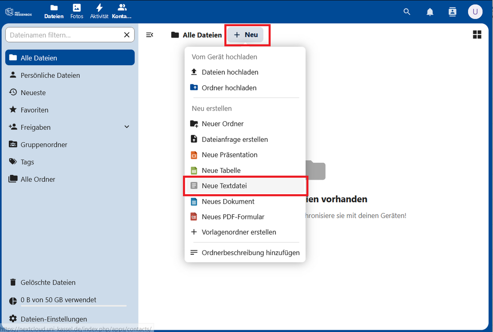
Task: Expand the Freigaben section chevron
Action: 127,127
